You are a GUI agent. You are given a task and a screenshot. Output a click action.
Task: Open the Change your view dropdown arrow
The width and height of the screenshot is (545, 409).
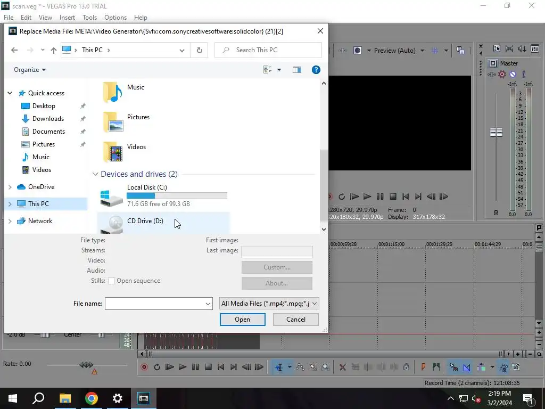279,70
